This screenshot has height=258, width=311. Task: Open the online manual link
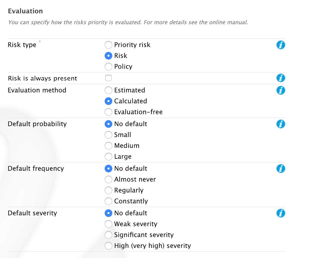click(x=228, y=22)
